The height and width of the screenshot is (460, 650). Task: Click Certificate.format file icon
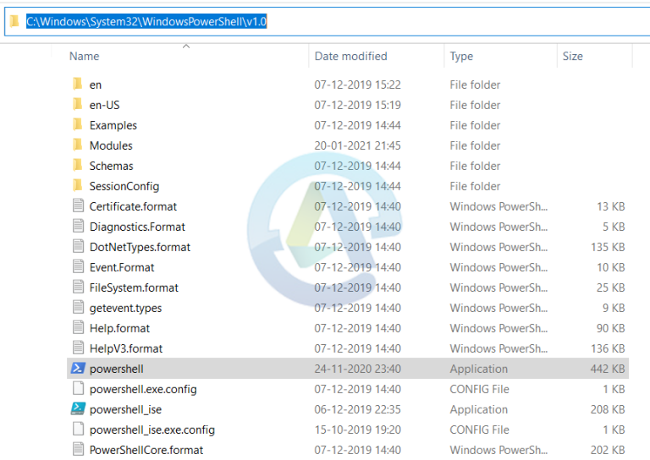tap(78, 205)
